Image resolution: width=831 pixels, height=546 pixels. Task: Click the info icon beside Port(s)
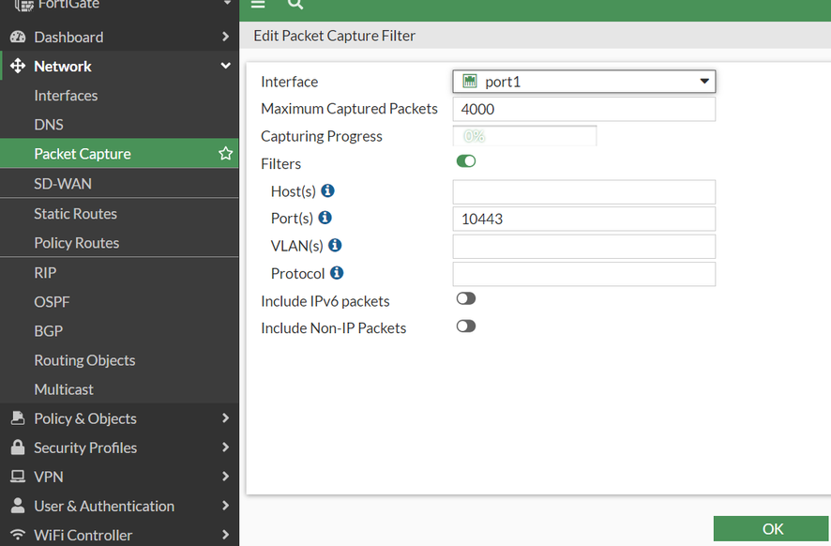coord(325,218)
